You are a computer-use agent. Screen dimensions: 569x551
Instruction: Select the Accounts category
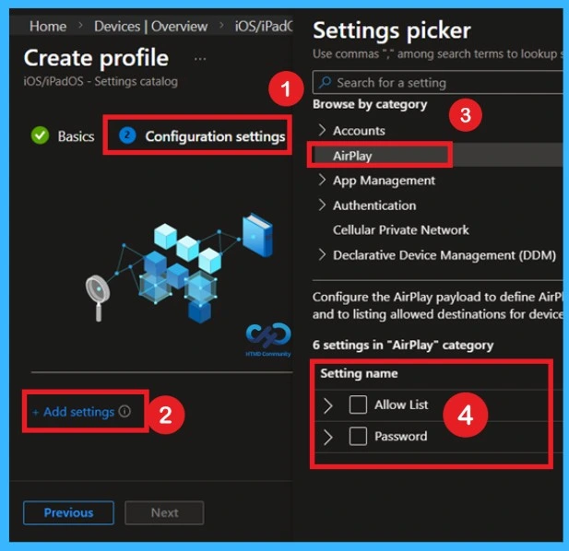[359, 131]
